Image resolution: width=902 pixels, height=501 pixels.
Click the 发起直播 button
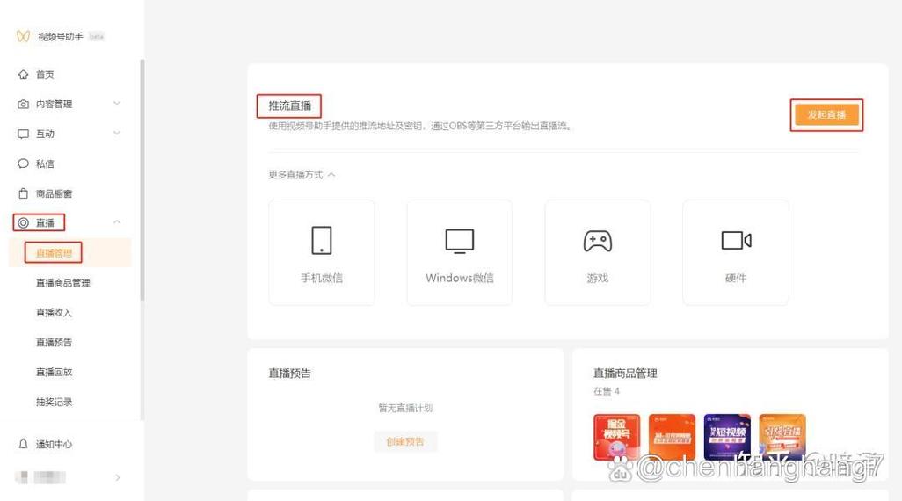tap(826, 115)
